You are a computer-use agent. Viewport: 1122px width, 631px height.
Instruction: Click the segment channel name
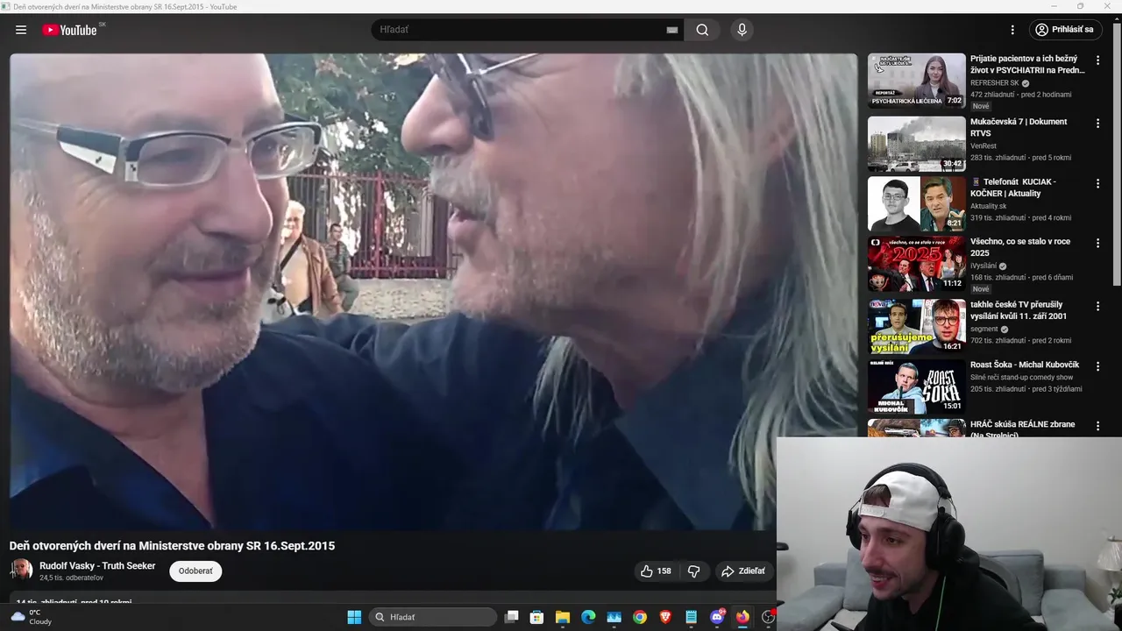pos(984,330)
